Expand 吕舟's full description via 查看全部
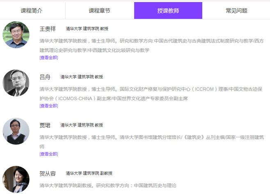This screenshot has height=194, width=270. pos(48,106)
